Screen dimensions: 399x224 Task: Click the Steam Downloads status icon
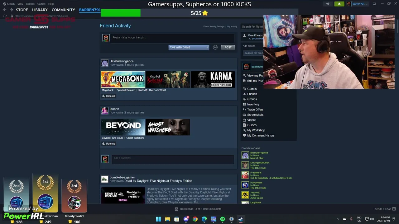click(x=176, y=209)
